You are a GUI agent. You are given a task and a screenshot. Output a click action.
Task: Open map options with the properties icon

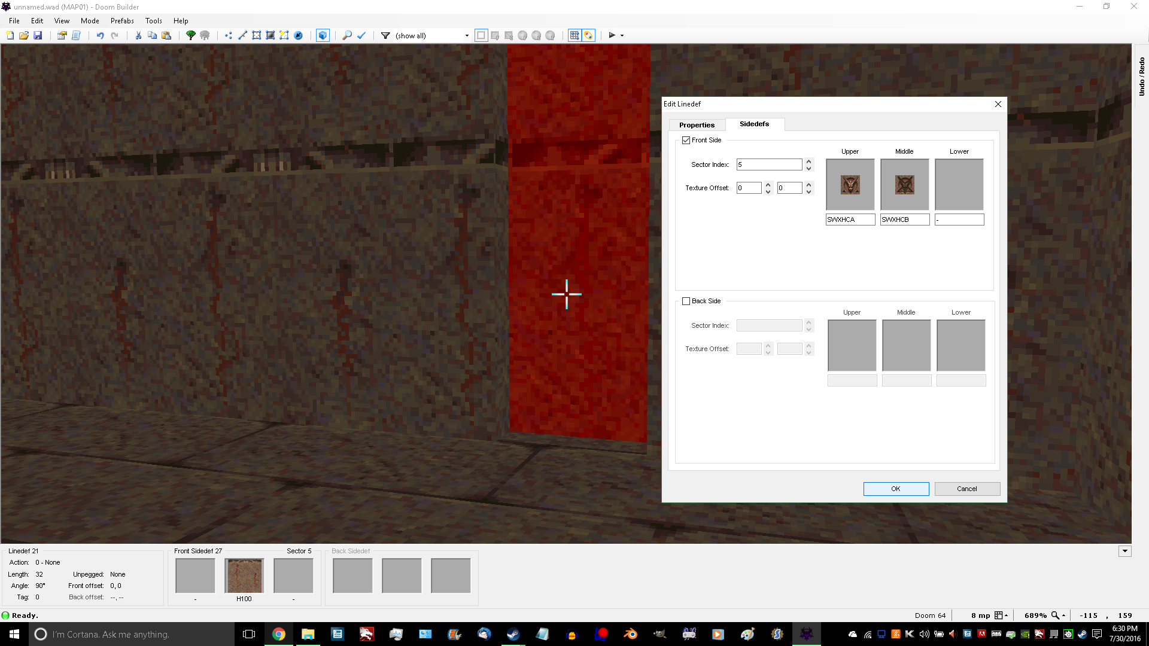63,35
